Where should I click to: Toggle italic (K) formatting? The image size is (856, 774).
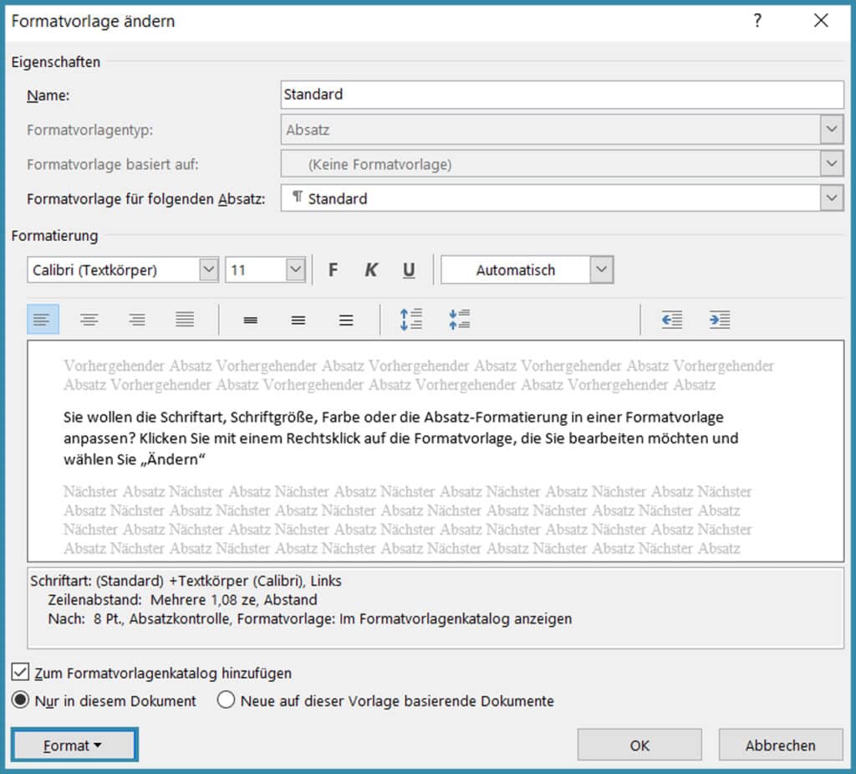pyautogui.click(x=371, y=270)
